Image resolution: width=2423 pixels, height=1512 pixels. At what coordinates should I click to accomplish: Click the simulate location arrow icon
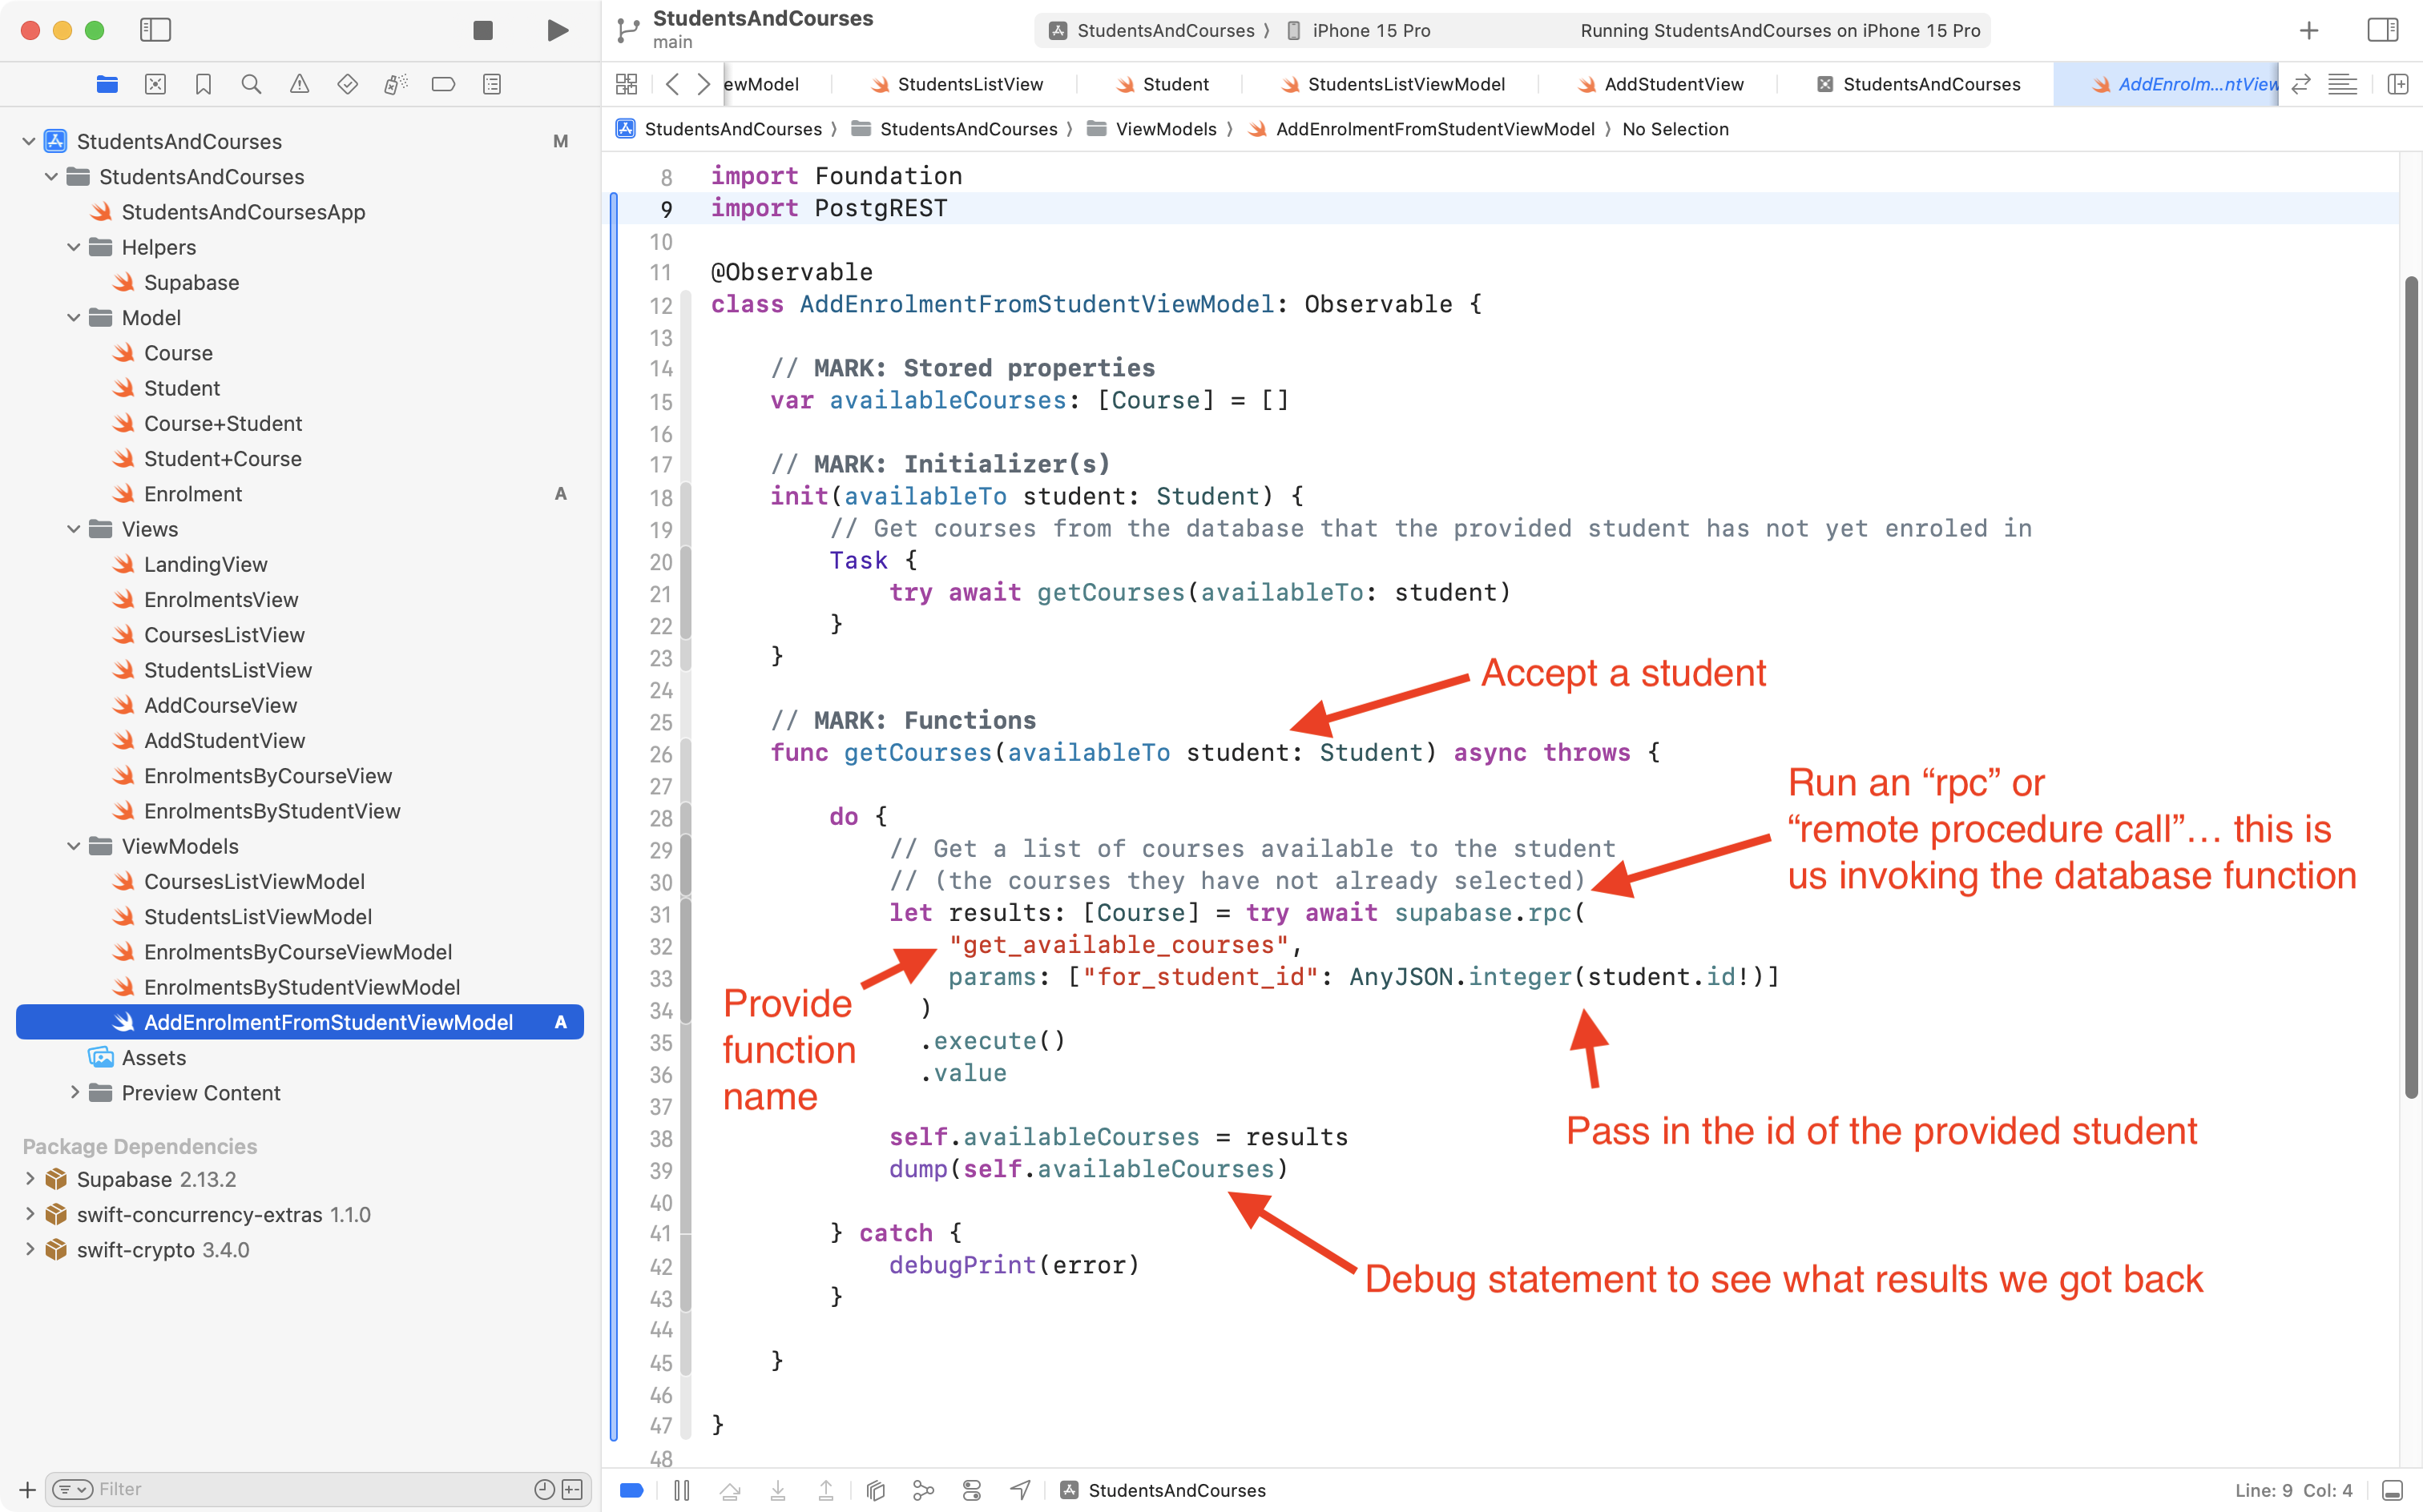point(1019,1490)
